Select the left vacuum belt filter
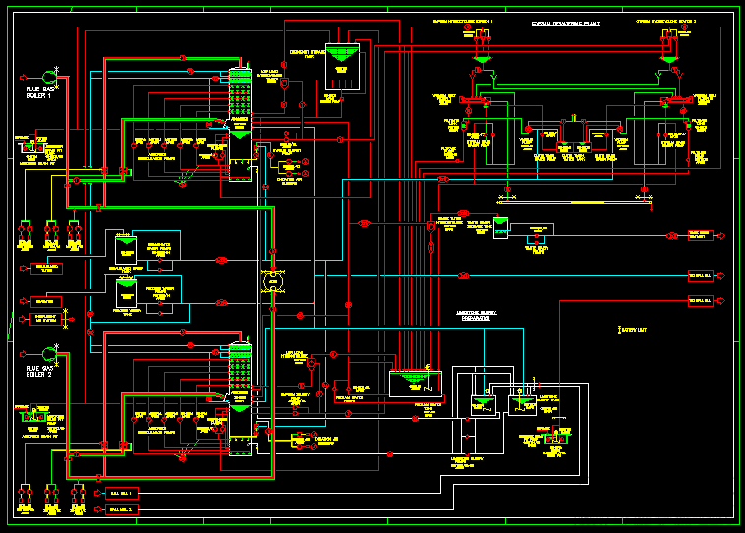The width and height of the screenshot is (745, 533). coord(475,100)
